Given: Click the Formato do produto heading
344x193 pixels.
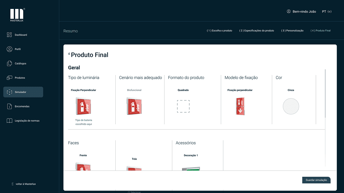Looking at the screenshot, I should 186,78.
